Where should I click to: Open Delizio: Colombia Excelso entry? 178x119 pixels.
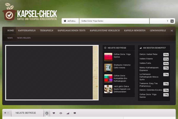(x=151, y=90)
